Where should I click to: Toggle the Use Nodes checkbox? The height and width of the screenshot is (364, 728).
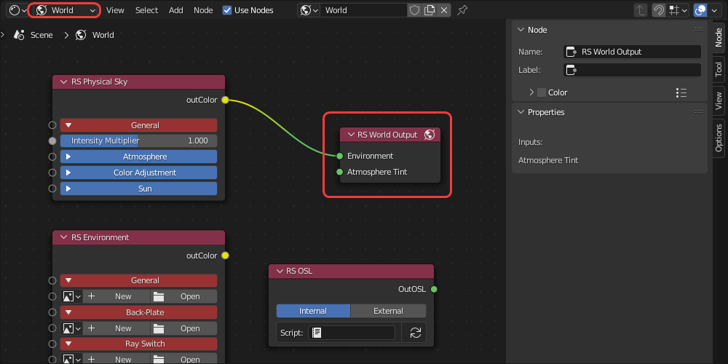pos(227,10)
